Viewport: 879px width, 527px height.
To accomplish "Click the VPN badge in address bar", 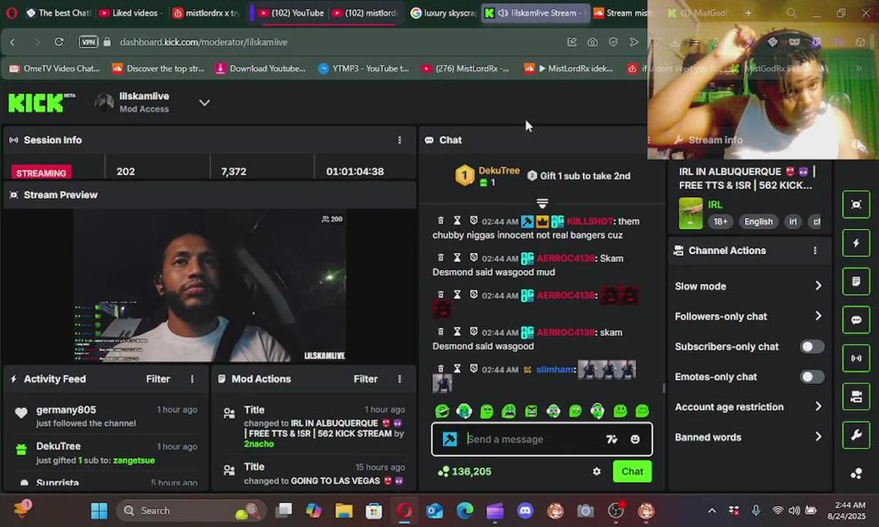I will tap(88, 42).
